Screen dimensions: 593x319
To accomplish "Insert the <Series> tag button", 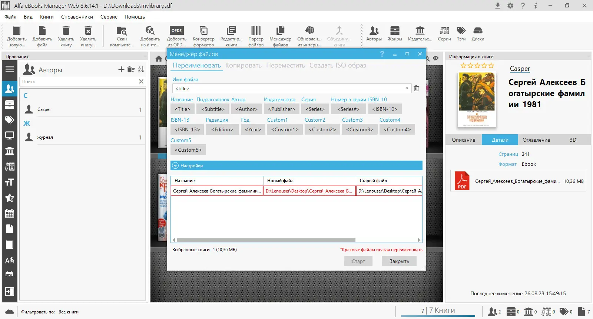I will click(315, 109).
